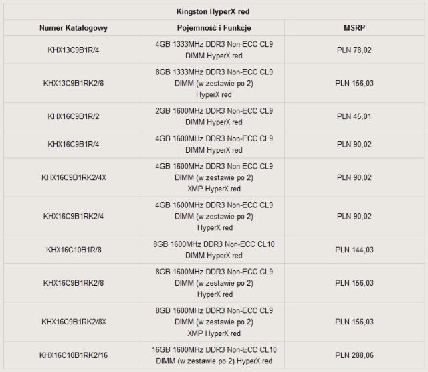Click the Pojemność i Funkcje column header
Screen dimensions: 428x372
[214, 29]
